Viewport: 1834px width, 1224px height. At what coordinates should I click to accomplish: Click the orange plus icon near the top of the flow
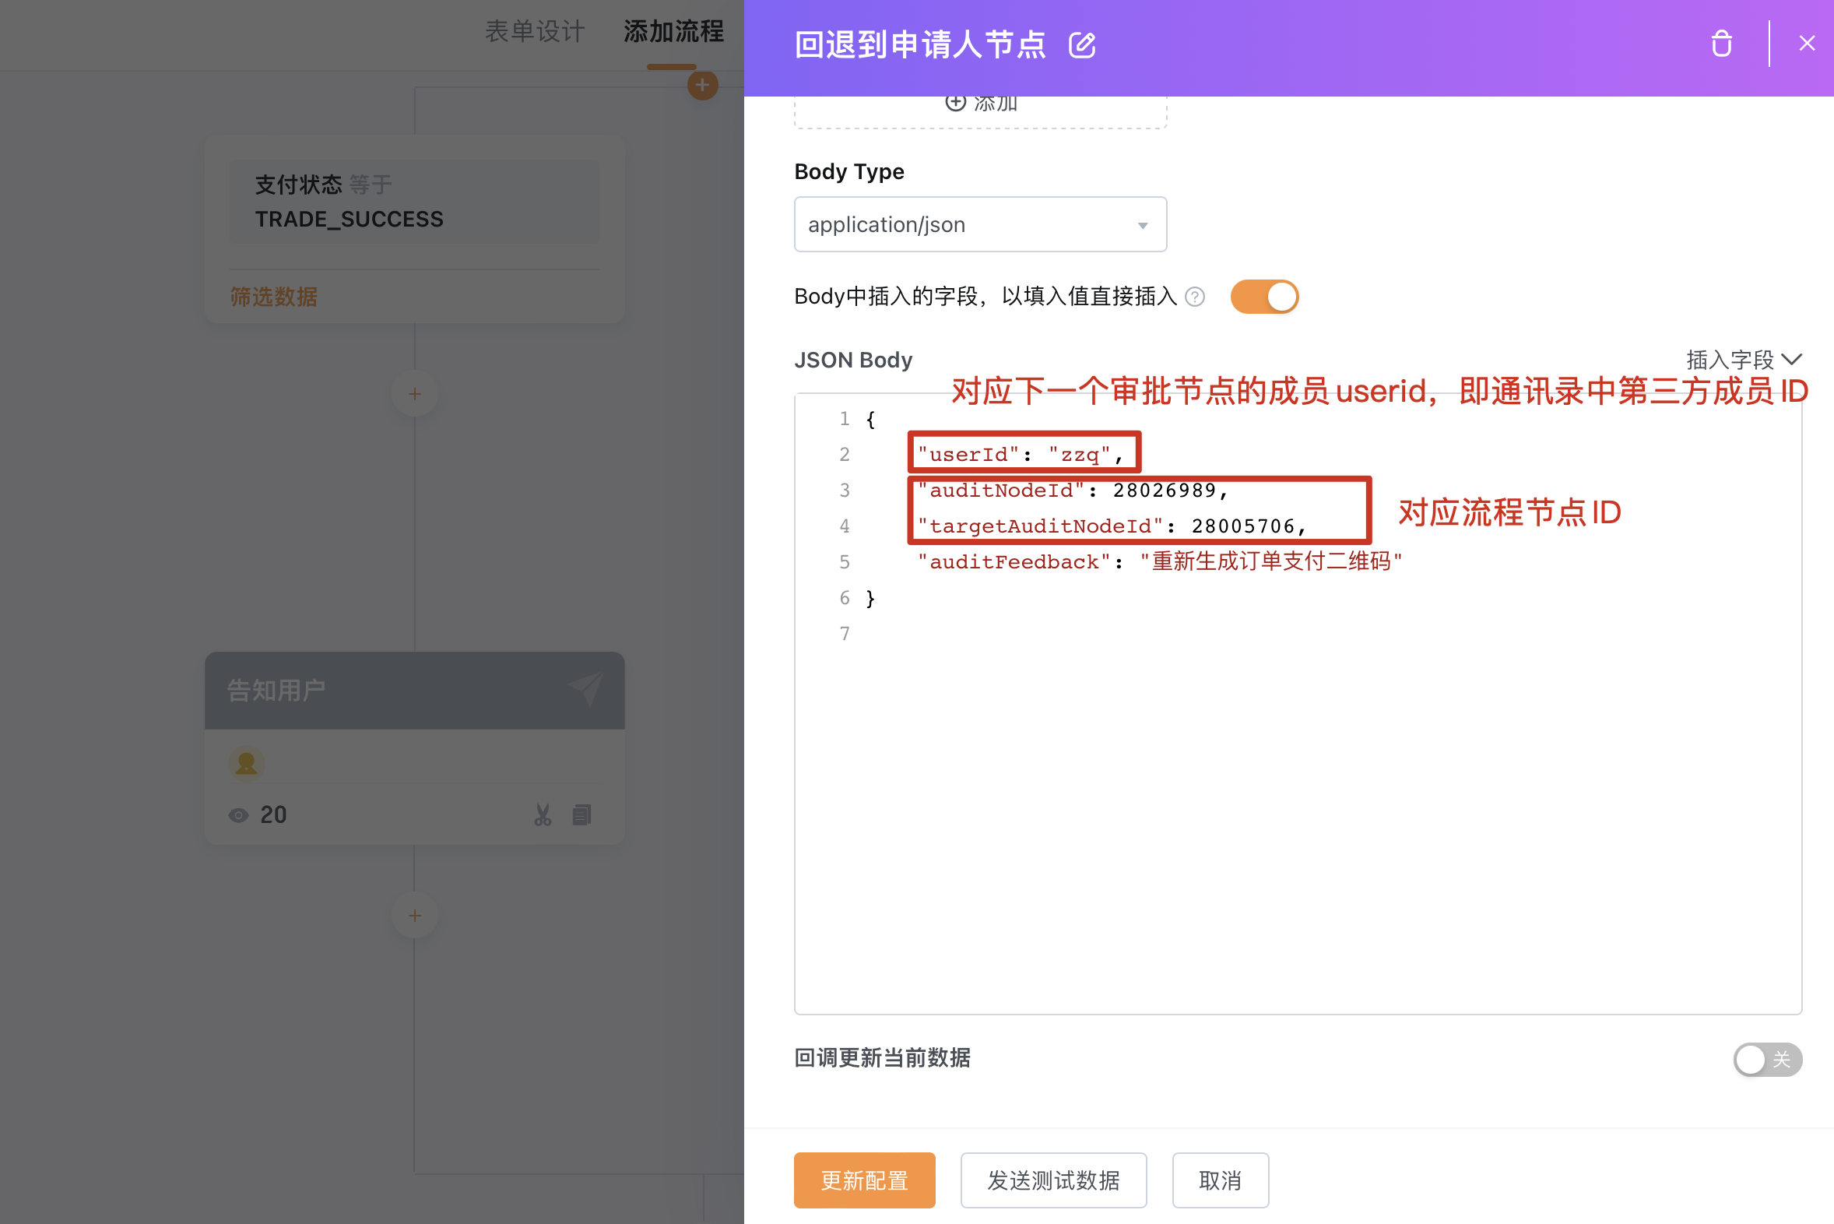point(702,84)
